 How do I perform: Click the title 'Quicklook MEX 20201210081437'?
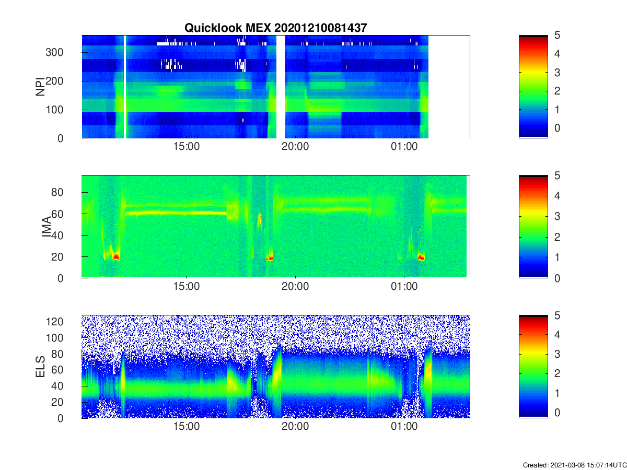click(275, 28)
